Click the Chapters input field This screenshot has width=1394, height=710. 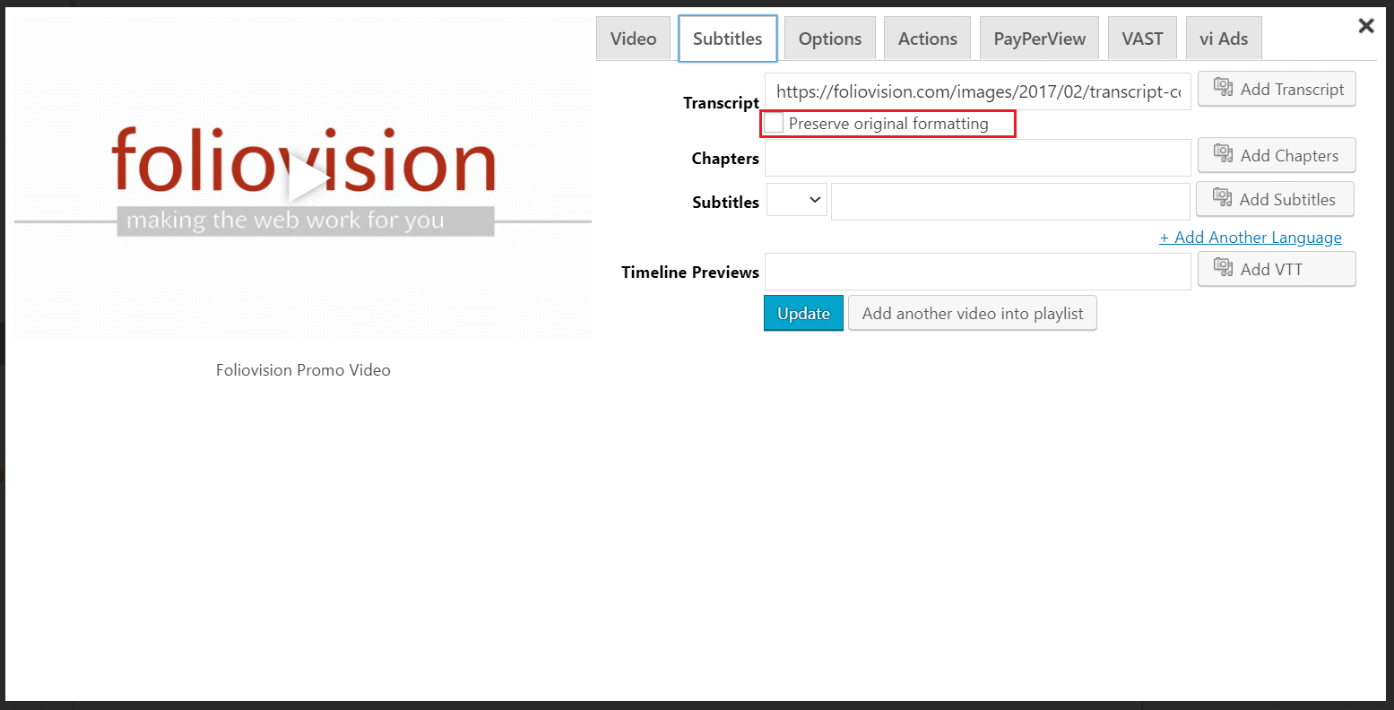pyautogui.click(x=978, y=158)
